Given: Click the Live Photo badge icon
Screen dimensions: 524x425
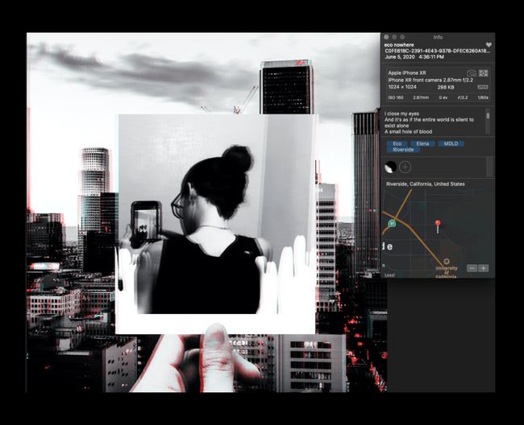Looking at the screenshot, I should pos(484,73).
